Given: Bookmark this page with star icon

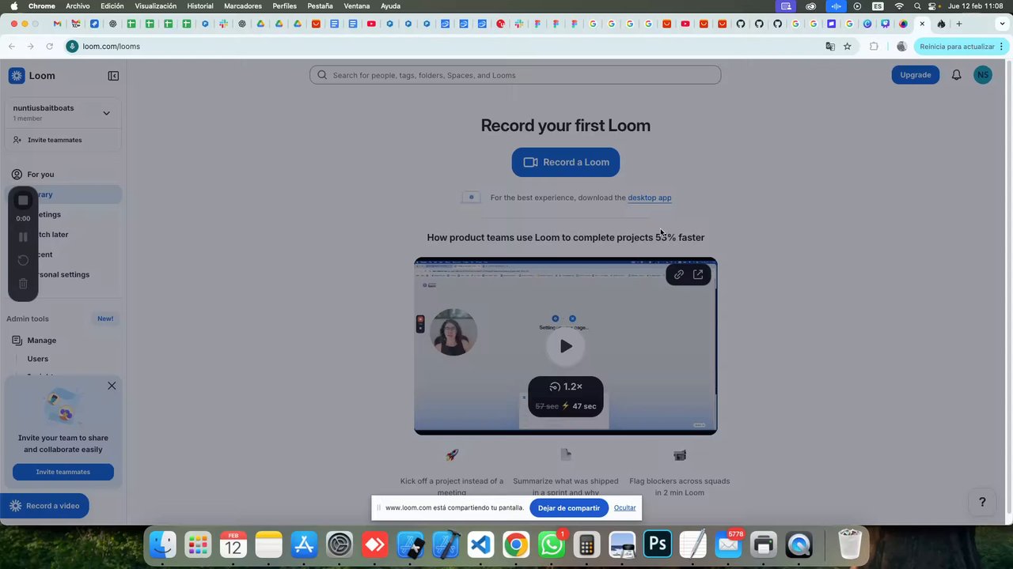Looking at the screenshot, I should (x=848, y=47).
